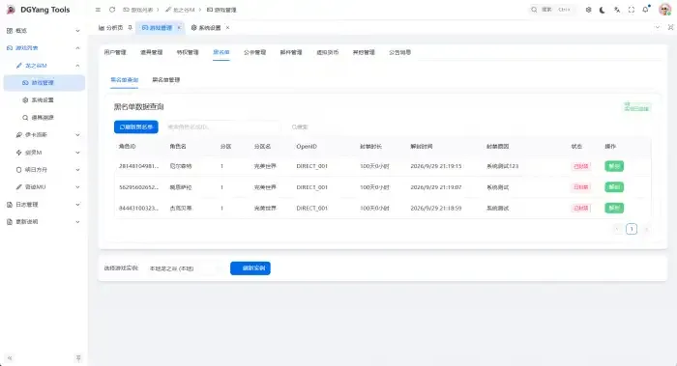The height and width of the screenshot is (366, 677).
Task: Toggle the sidebar hamburger menu icon
Action: click(x=98, y=10)
